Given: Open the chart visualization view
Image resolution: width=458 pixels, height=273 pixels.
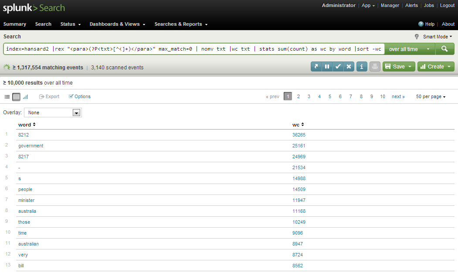Looking at the screenshot, I should click(x=25, y=96).
